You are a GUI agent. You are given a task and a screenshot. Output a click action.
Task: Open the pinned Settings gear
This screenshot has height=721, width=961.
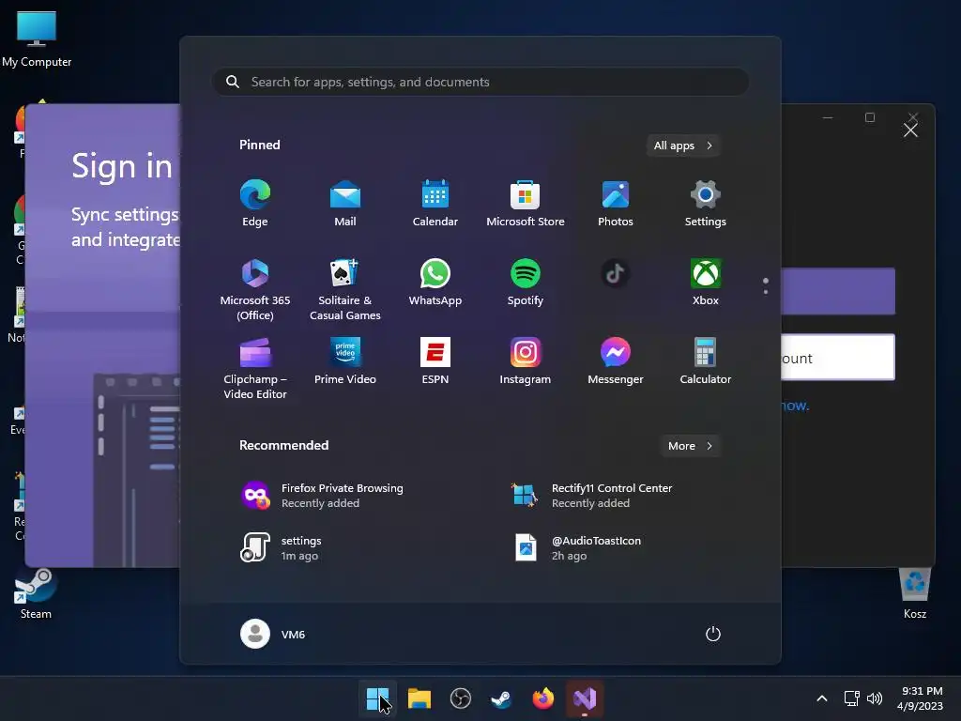[x=706, y=204]
